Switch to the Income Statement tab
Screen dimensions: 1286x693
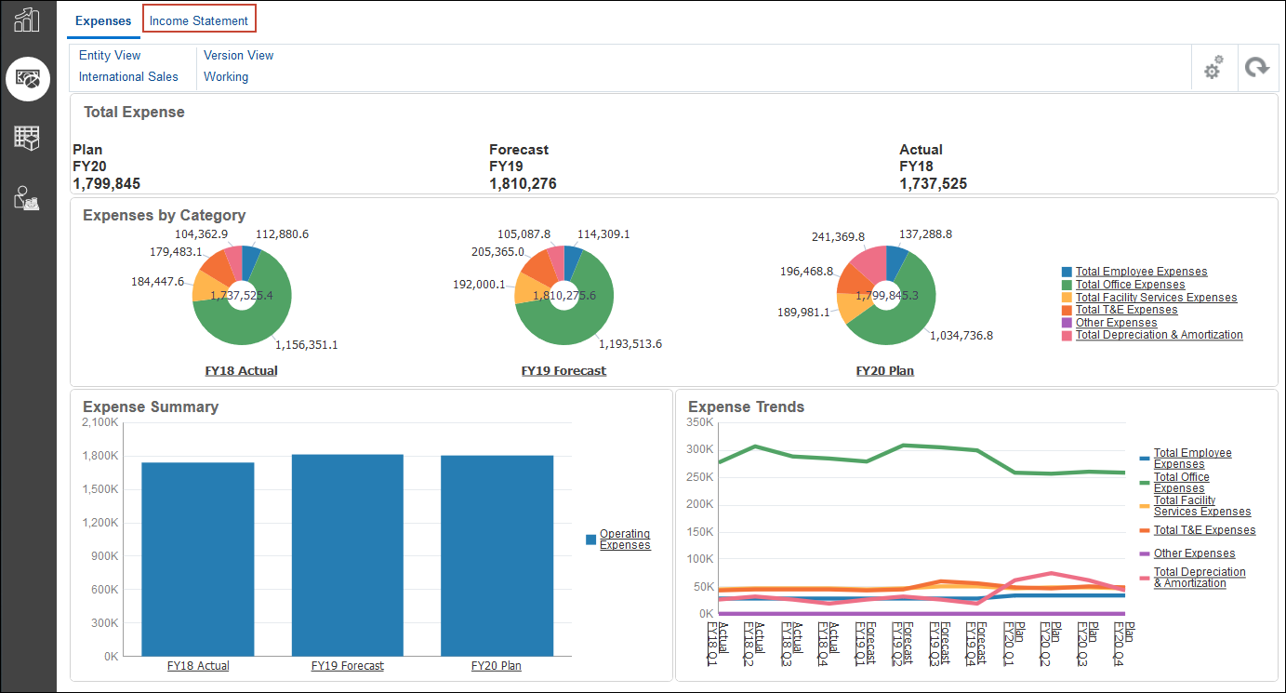[199, 20]
